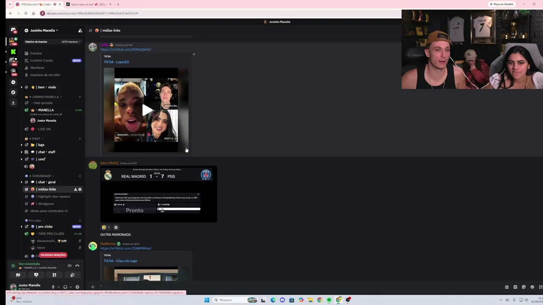Join the MANELLA voice channel
543x305 pixels.
[x=53, y=110]
